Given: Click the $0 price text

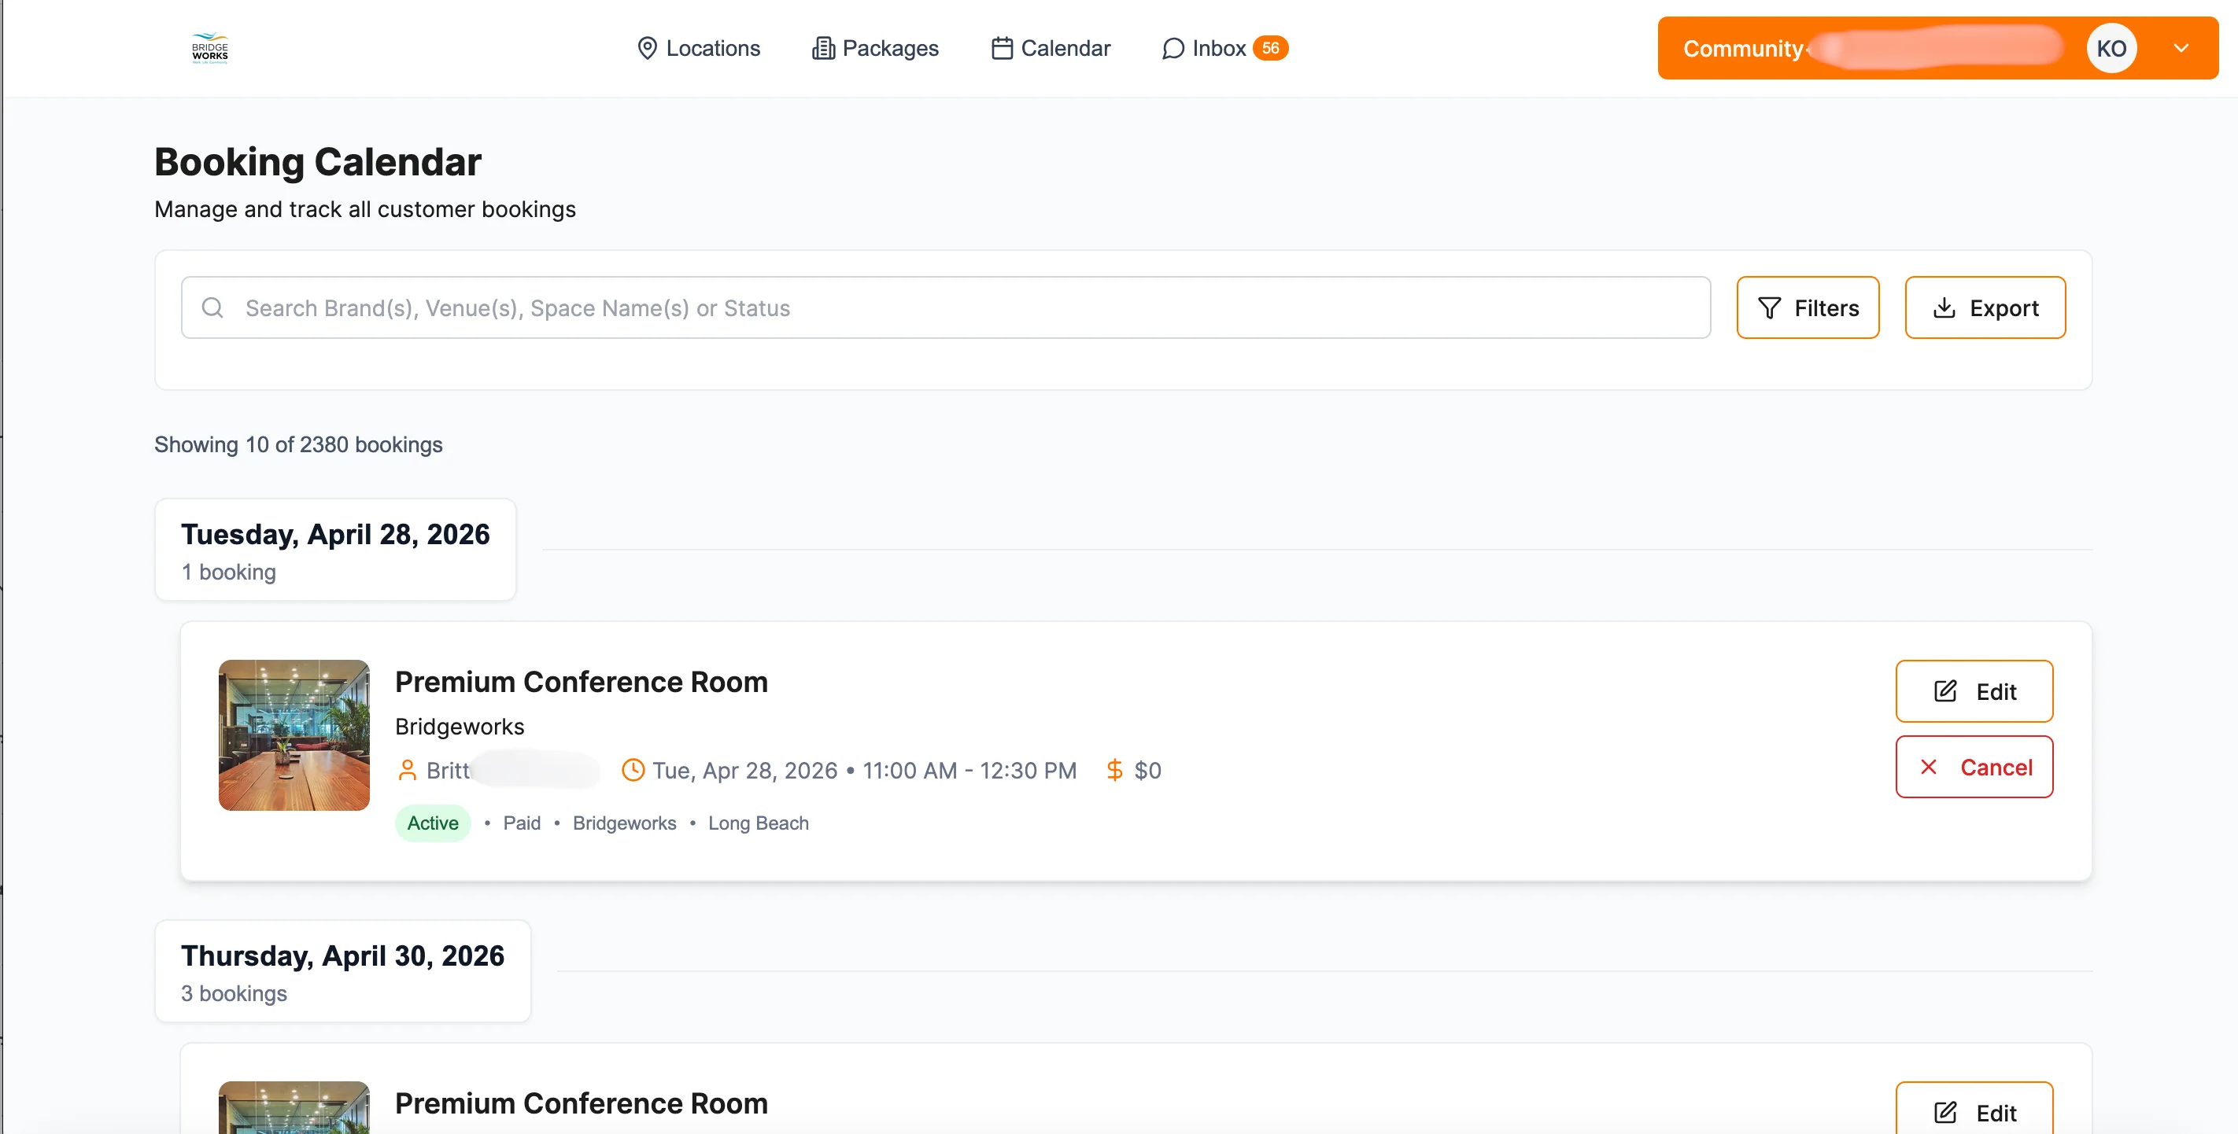Looking at the screenshot, I should 1147,771.
